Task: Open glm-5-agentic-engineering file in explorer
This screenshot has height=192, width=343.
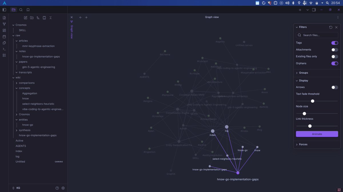Action: pos(39,67)
